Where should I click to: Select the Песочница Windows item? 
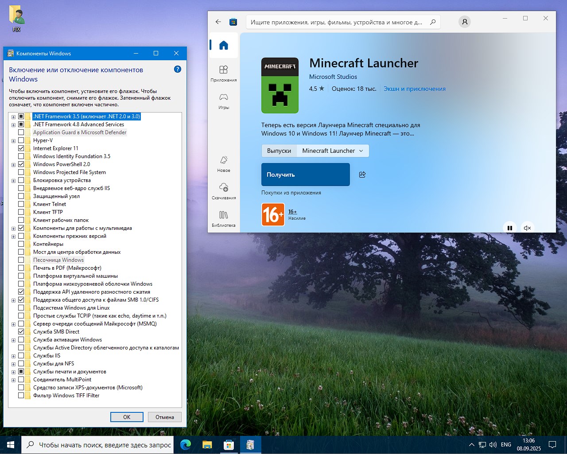(58, 260)
